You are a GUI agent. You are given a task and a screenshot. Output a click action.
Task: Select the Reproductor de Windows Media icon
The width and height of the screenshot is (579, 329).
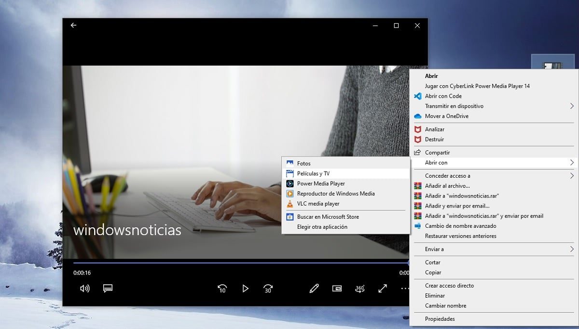(x=289, y=194)
